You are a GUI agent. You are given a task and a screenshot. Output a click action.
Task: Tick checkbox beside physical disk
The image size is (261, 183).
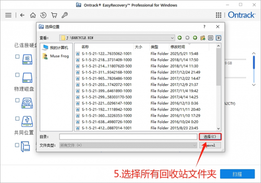(x=17, y=100)
